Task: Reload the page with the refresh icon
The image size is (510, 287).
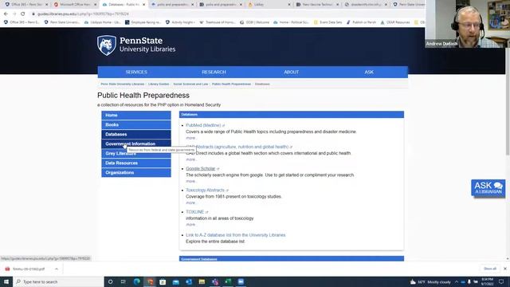Action: tap(22, 14)
